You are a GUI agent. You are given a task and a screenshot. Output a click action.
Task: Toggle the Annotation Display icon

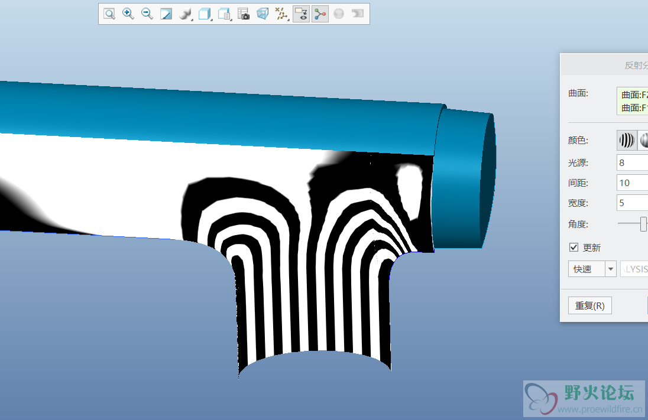[x=301, y=14]
